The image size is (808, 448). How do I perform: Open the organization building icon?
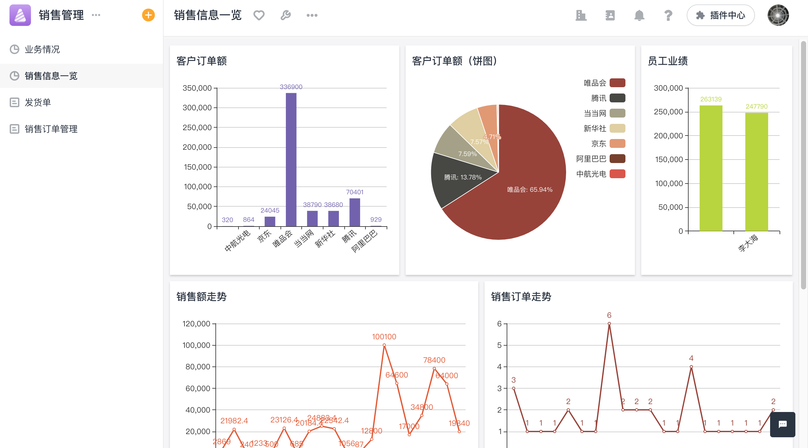(581, 15)
